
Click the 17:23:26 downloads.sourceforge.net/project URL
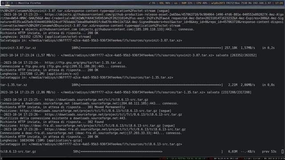[x=113, y=115]
